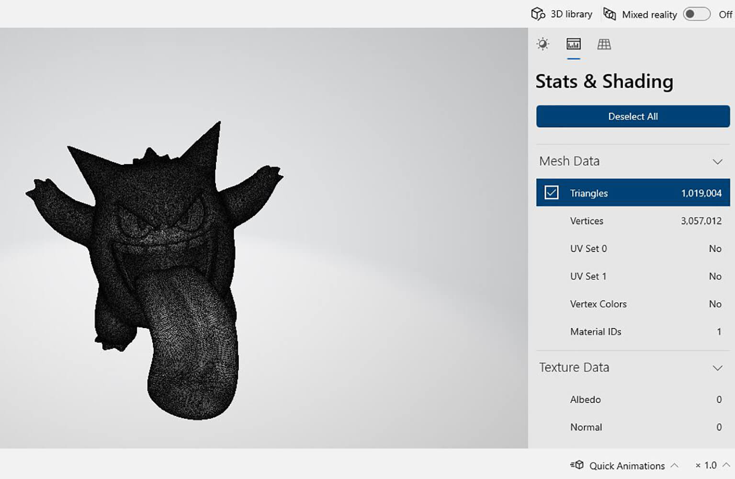Enable Vertex Colors shading view
This screenshot has height=479, width=735.
pyautogui.click(x=633, y=304)
